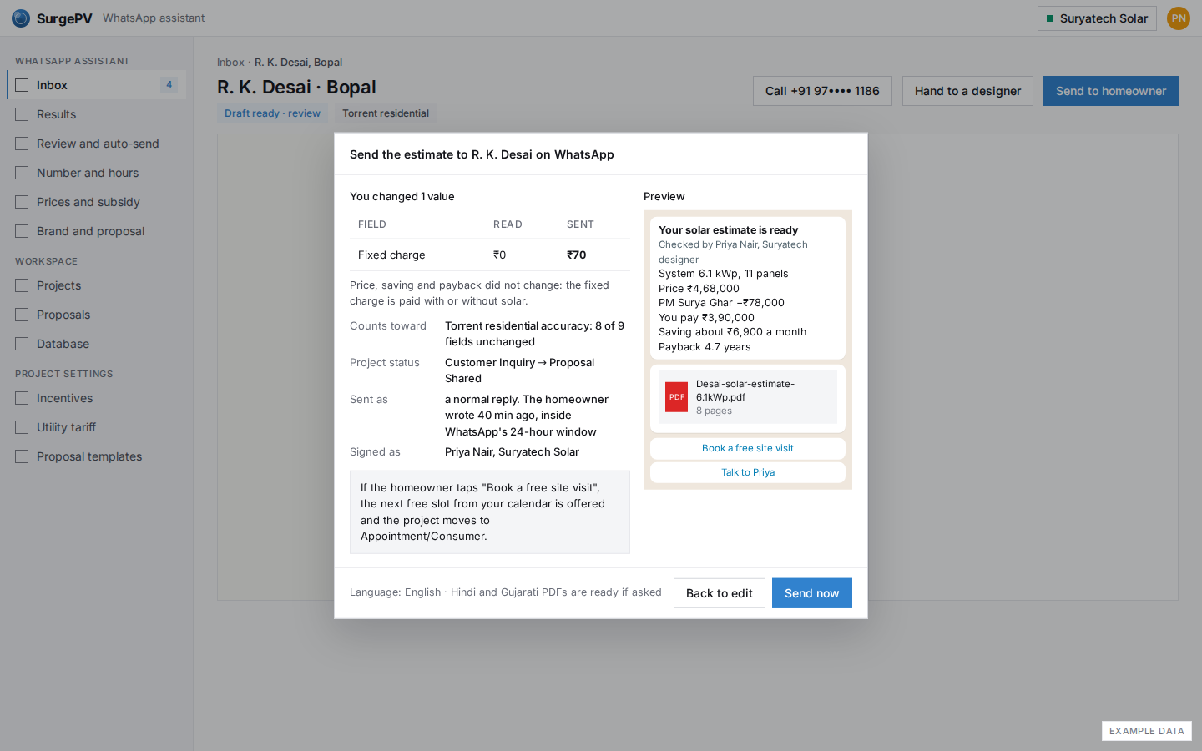Click the R. K. Desai · Bopal page title

(x=296, y=88)
